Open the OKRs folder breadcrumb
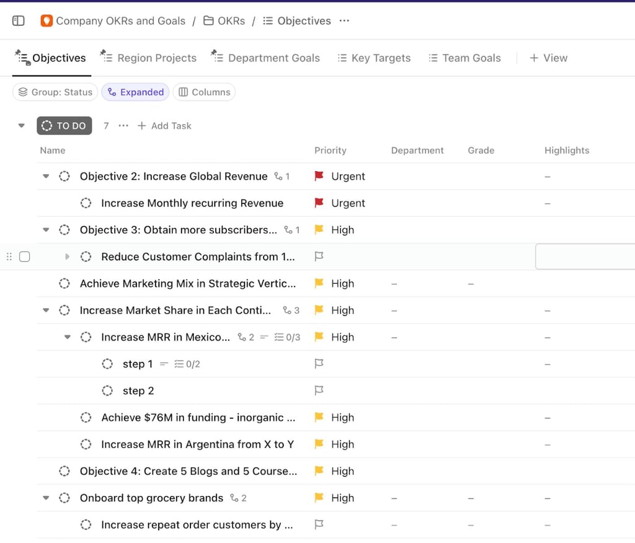The height and width of the screenshot is (543, 635). coord(224,20)
